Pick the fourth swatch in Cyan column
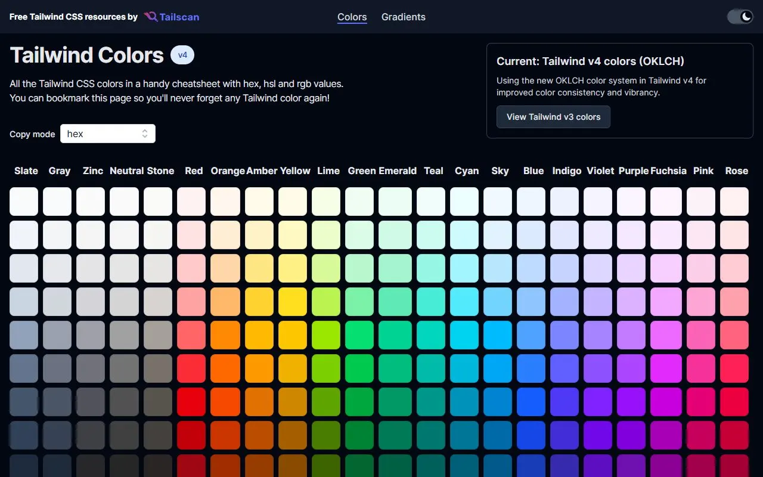The height and width of the screenshot is (477, 763). coord(464,302)
